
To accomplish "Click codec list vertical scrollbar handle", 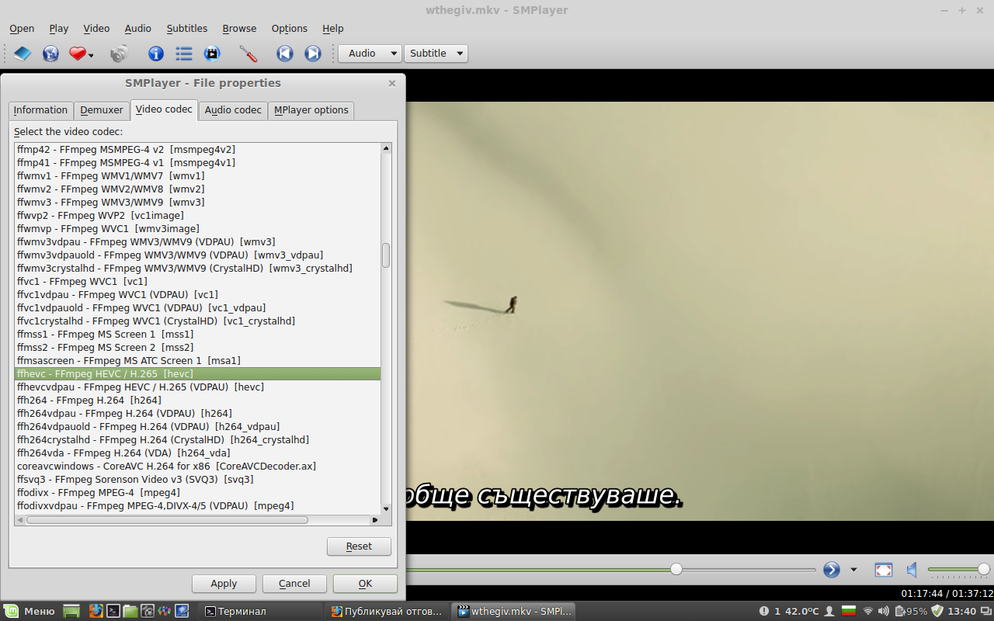I will (386, 255).
